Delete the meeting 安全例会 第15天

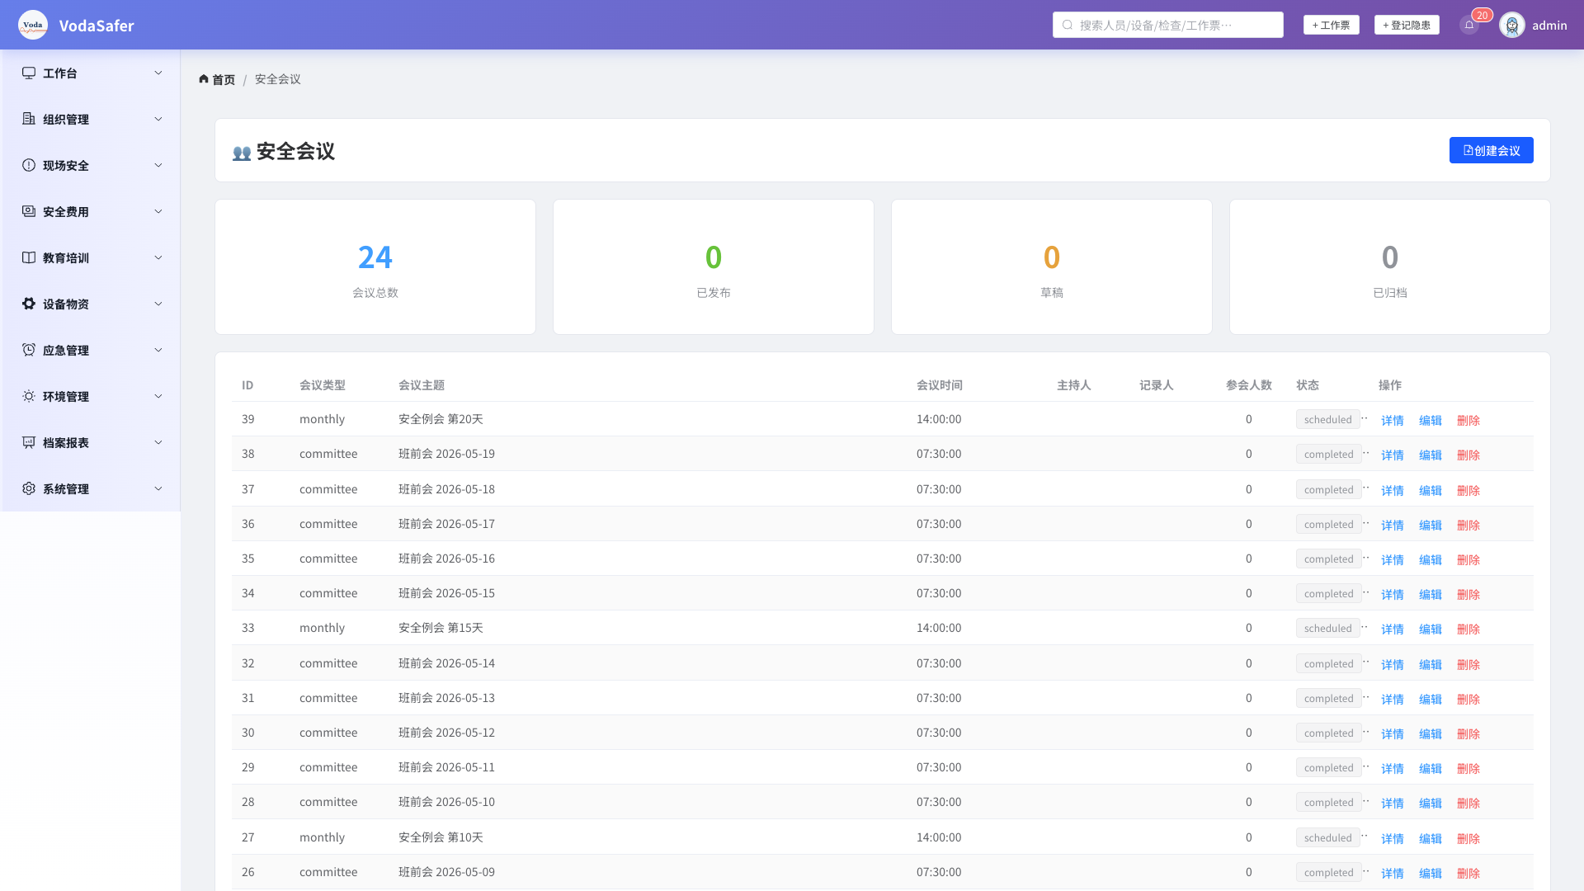tap(1468, 629)
